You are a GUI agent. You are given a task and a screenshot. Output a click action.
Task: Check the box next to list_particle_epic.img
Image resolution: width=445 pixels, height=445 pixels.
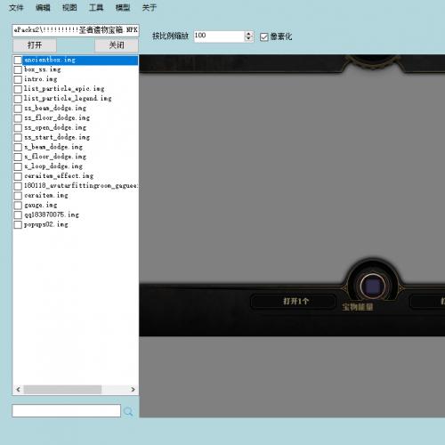click(x=18, y=89)
